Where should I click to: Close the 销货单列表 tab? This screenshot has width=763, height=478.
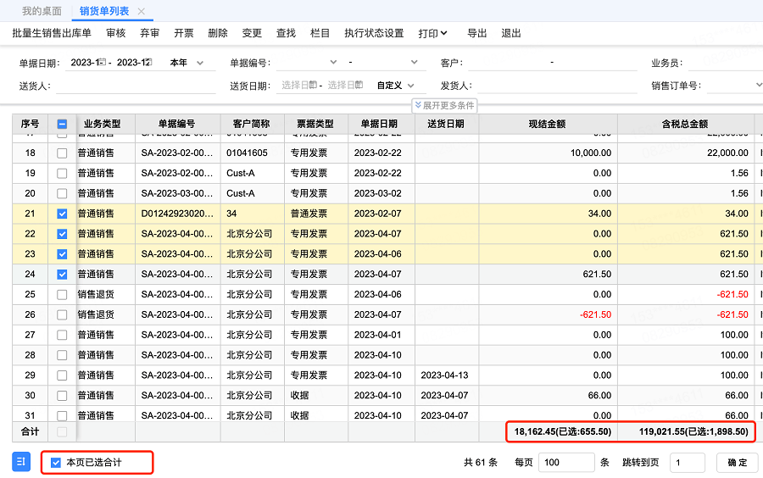point(141,11)
